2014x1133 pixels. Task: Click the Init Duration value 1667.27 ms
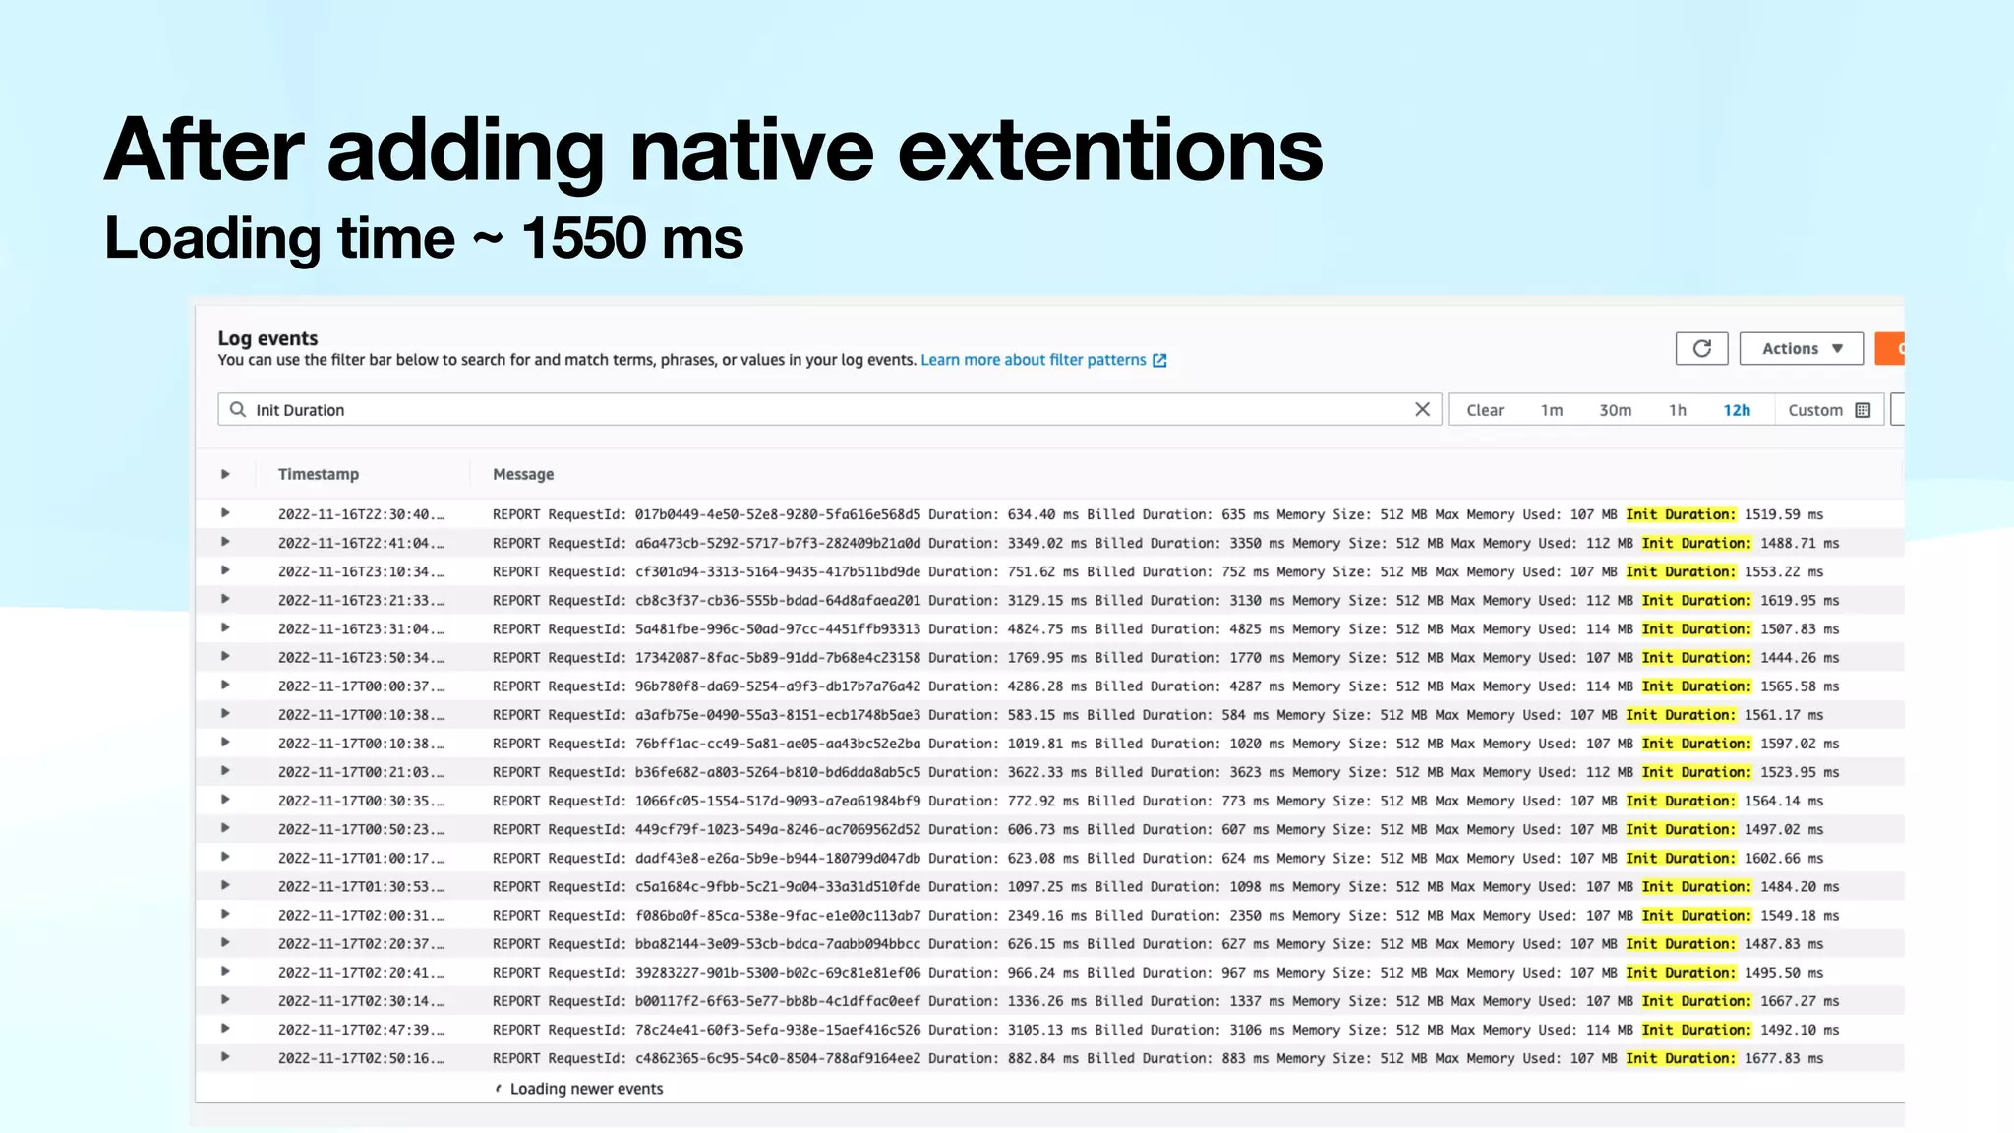click(x=1800, y=1000)
